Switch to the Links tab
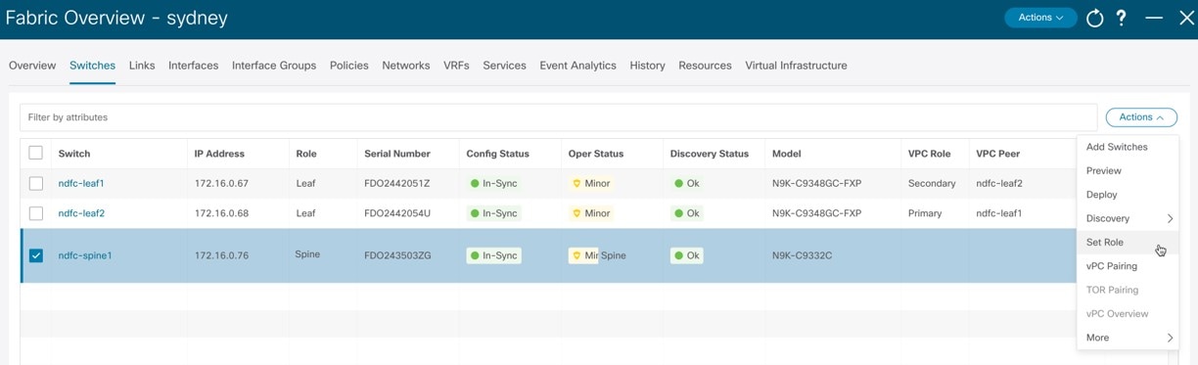 pos(142,66)
